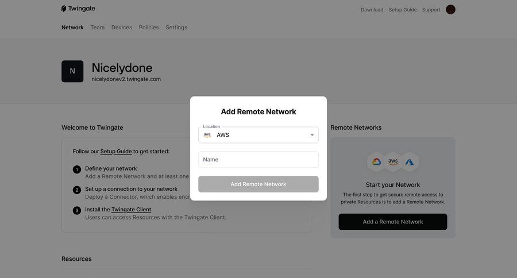Click the Remote Networks section heading
The width and height of the screenshot is (517, 278).
tap(356, 128)
